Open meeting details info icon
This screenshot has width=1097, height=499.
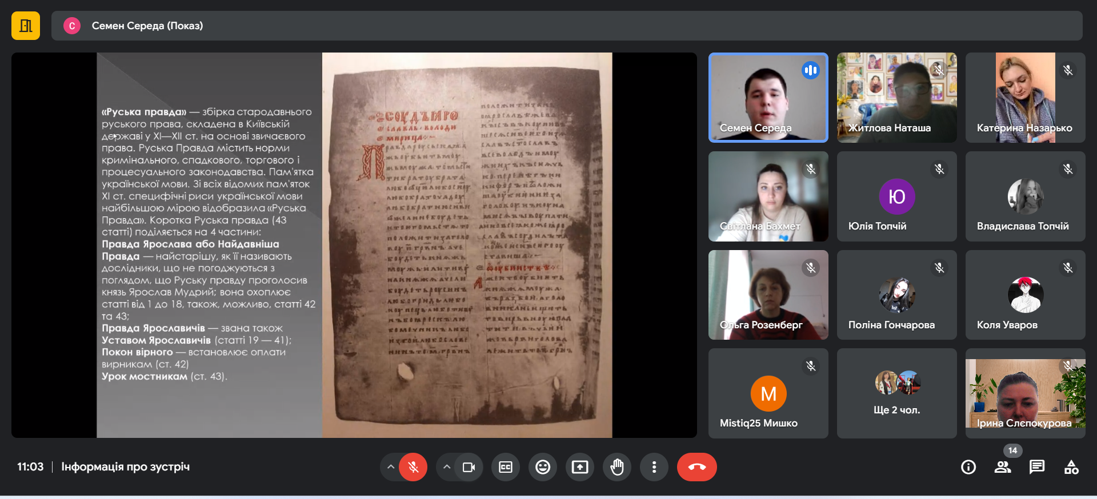pyautogui.click(x=968, y=467)
